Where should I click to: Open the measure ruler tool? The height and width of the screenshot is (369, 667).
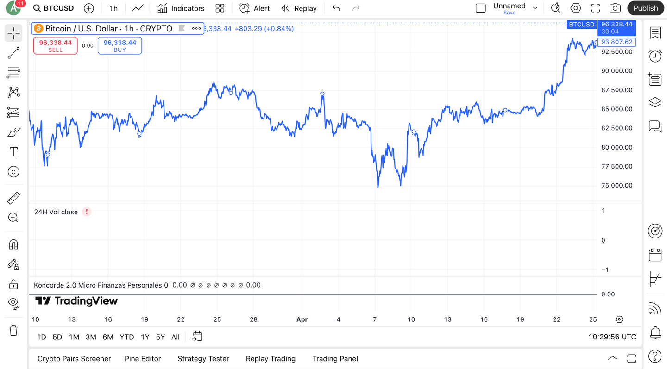13,198
